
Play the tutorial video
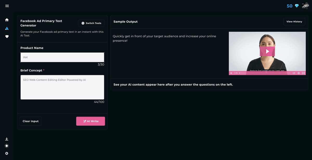[267, 52]
